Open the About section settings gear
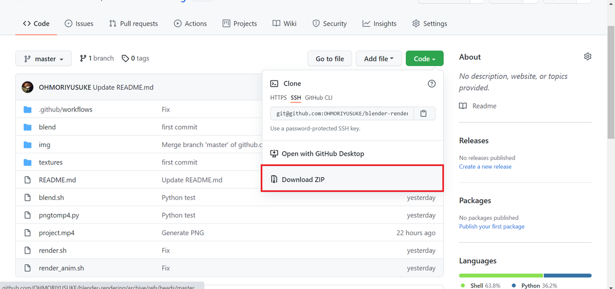The height and width of the screenshot is (289, 615). (588, 56)
